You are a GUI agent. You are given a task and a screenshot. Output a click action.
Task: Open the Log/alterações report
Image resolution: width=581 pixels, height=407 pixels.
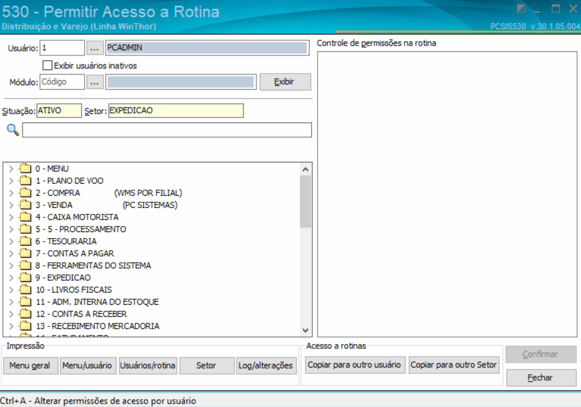click(x=266, y=366)
